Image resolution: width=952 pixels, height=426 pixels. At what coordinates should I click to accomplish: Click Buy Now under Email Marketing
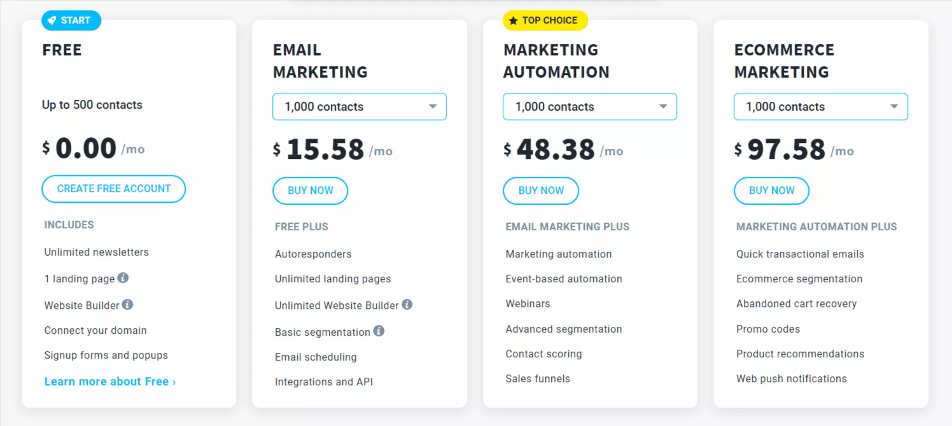[311, 191]
